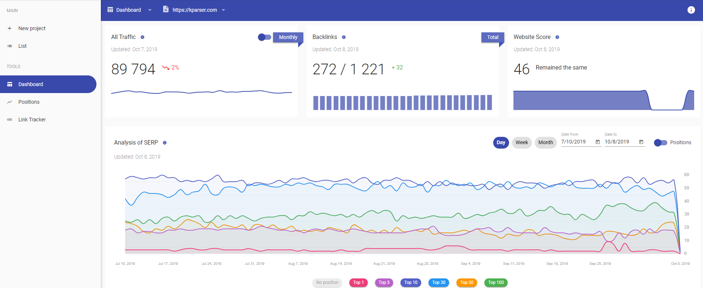Screen dimensions: 703x288
Task: Switch SERP chart to Month view
Action: tap(545, 143)
